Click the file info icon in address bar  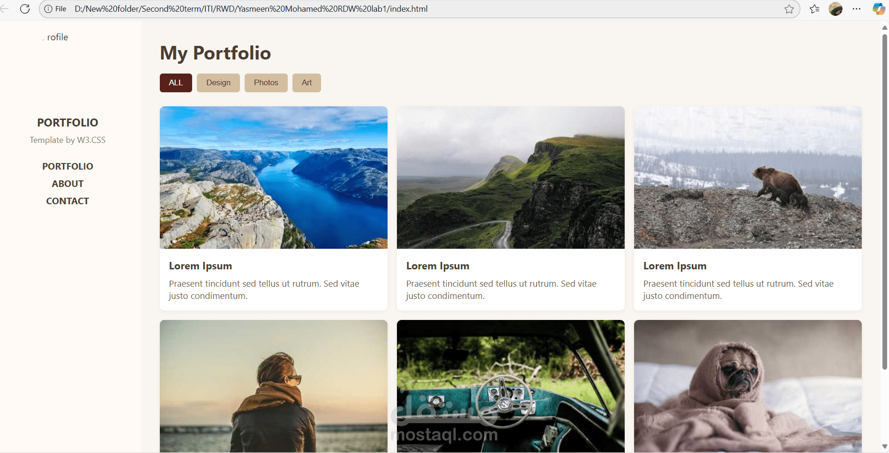point(48,9)
